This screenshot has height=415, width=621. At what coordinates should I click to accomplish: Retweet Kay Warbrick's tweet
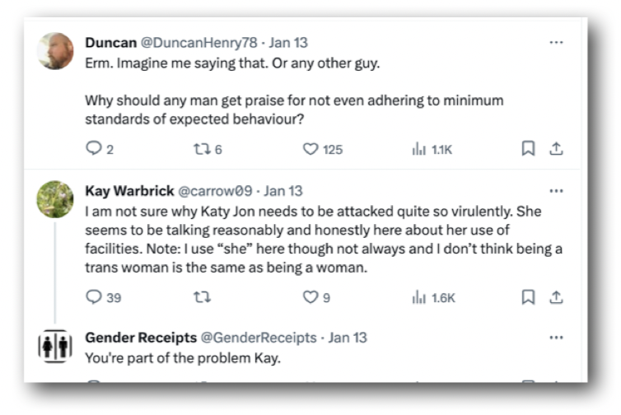(200, 297)
